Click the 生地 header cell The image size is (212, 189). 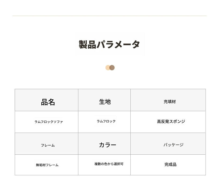[104, 100]
